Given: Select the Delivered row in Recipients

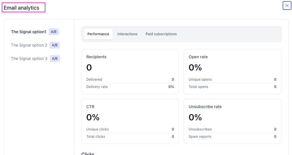Looking at the screenshot, I should 130,80.
